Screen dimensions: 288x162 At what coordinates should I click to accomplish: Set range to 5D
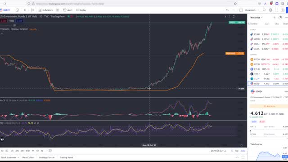tap(7, 151)
